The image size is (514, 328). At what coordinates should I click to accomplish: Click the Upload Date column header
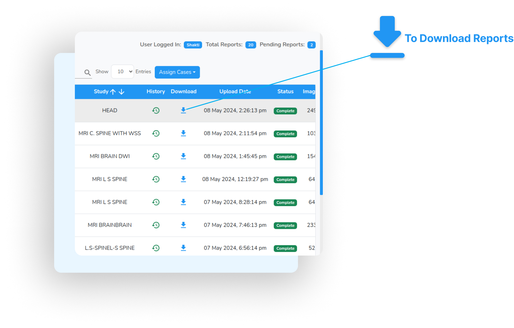235,92
